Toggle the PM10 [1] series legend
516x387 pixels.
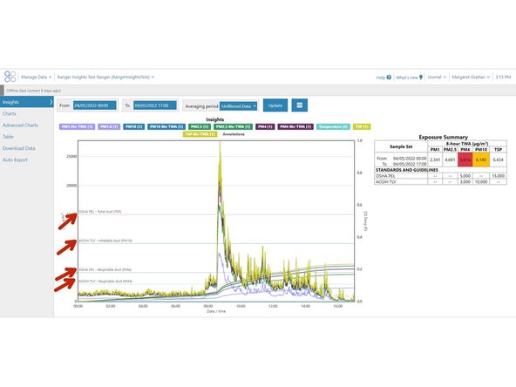134,126
